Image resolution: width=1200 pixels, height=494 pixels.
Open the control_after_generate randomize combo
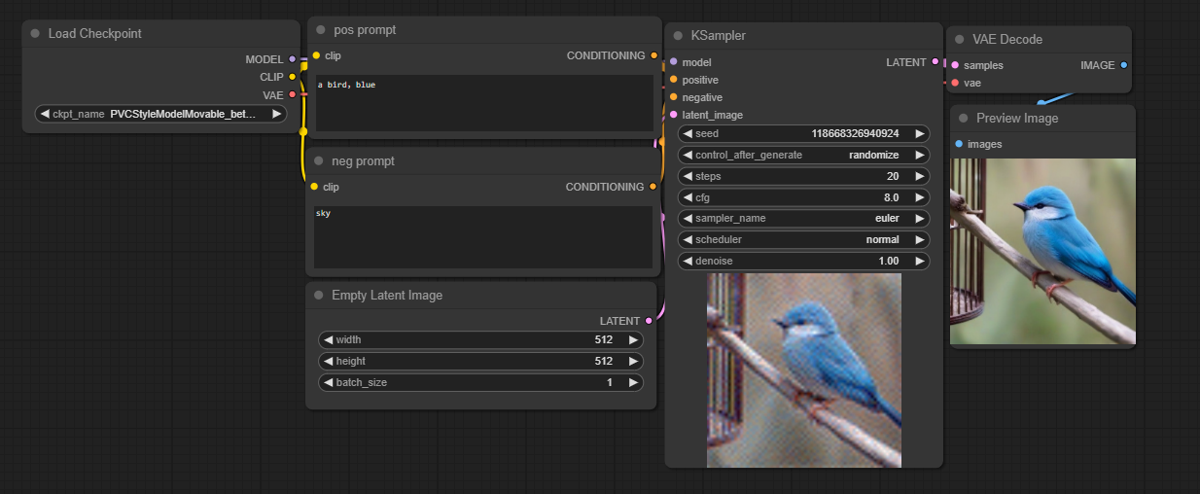[x=803, y=155]
